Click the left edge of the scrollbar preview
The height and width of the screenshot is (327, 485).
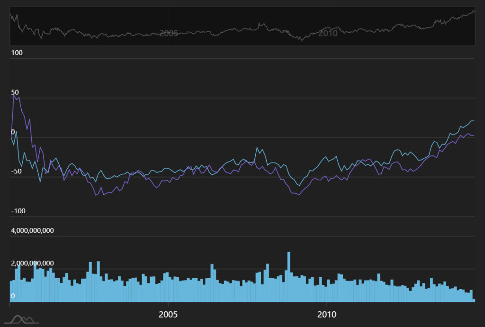[11, 27]
